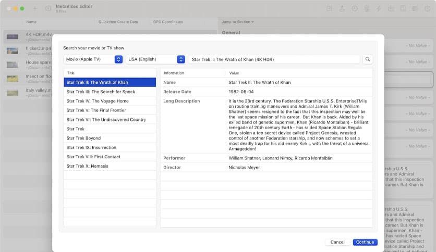Click the magnifying glass search button

[x=368, y=59]
